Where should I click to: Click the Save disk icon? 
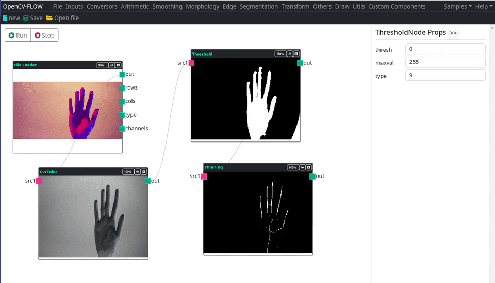click(26, 18)
